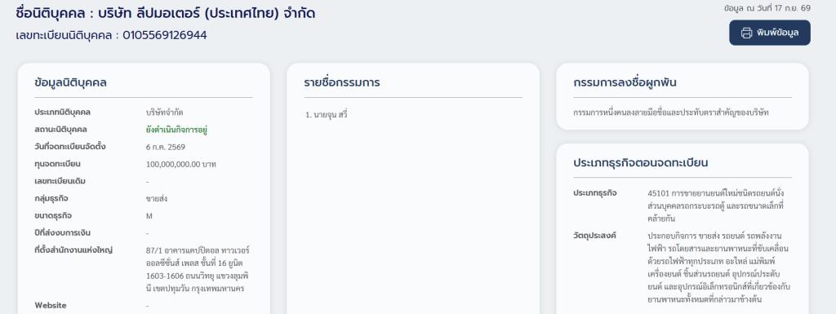Click the พิมพ์ข้อมูล print button
The image size is (836, 314).
click(x=769, y=33)
